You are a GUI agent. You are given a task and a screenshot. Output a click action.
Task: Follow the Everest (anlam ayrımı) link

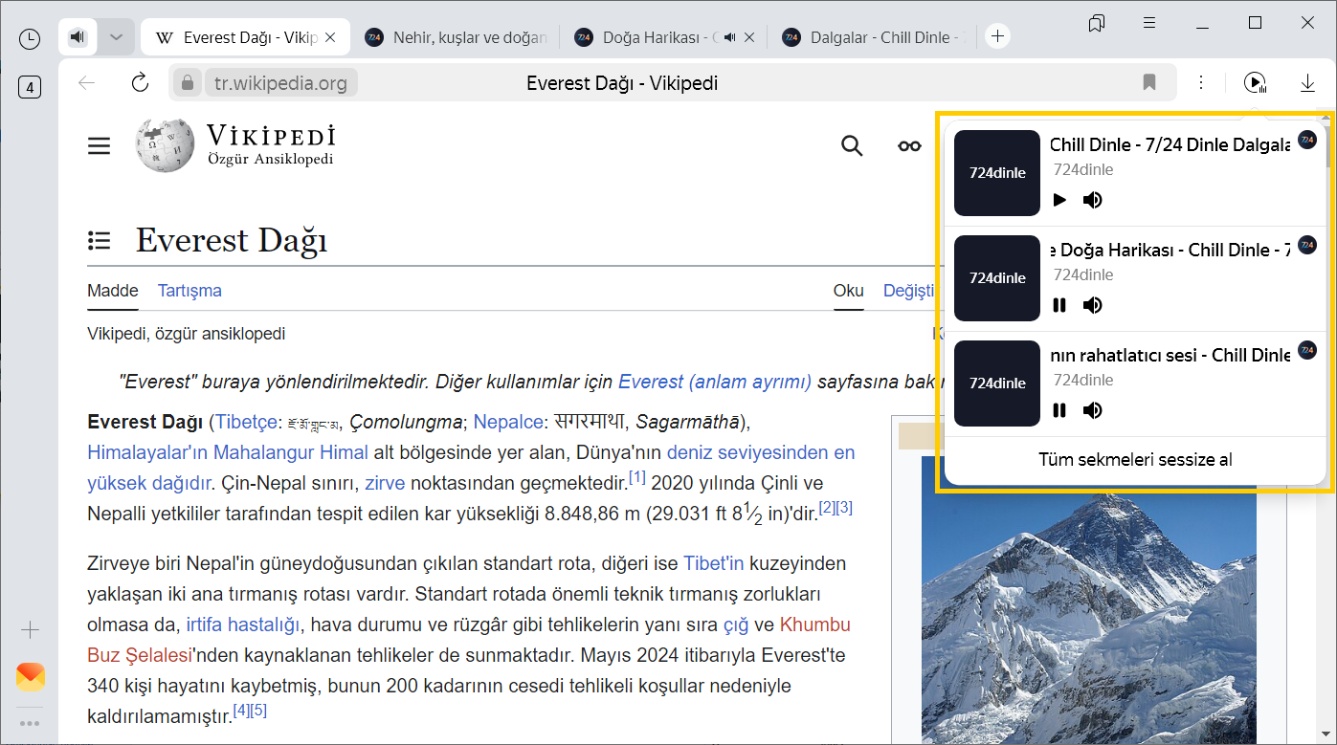(x=714, y=382)
